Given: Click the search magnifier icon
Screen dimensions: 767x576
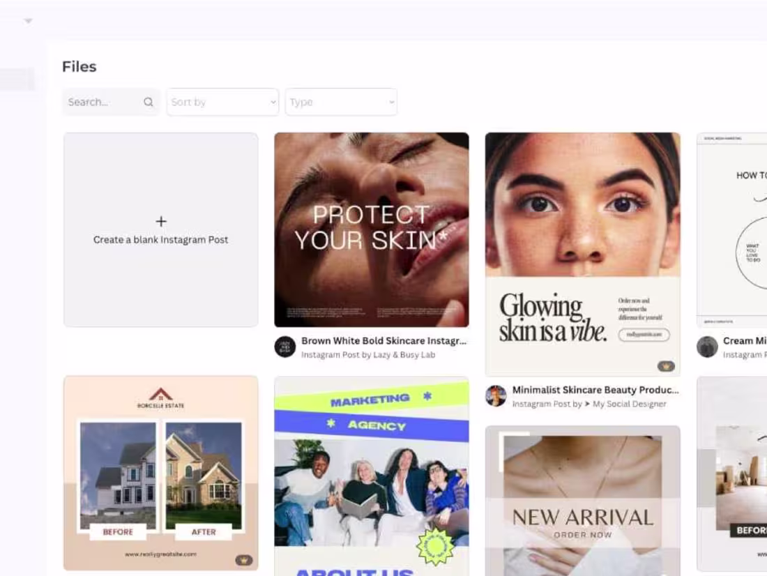Looking at the screenshot, I should 149,102.
